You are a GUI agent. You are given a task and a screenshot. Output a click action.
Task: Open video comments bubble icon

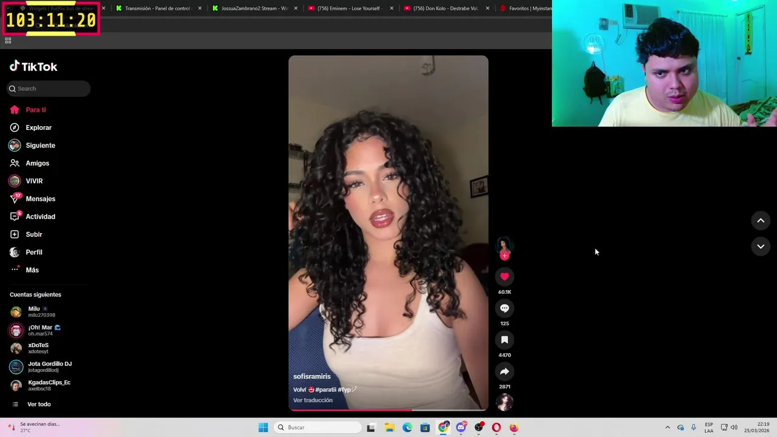[504, 308]
